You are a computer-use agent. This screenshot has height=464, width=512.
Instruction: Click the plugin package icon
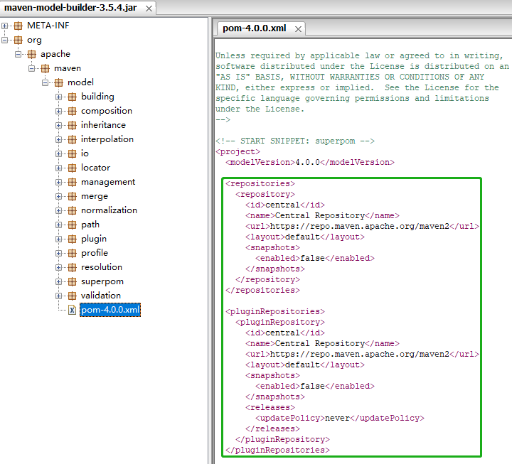click(72, 239)
